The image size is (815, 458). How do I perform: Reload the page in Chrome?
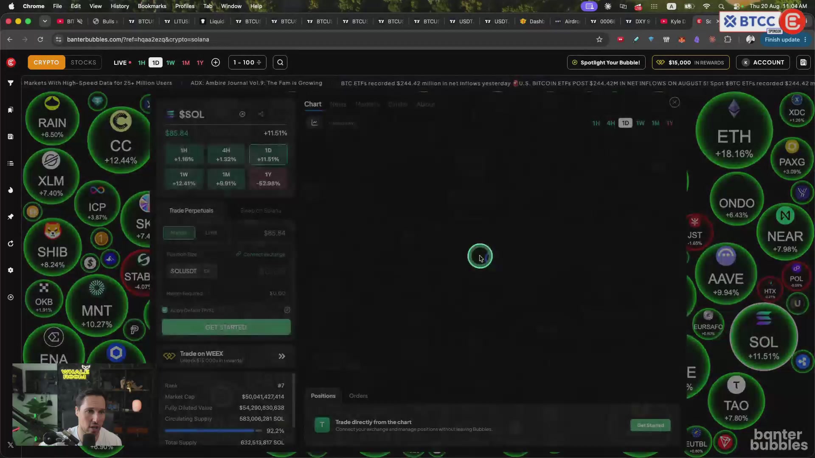40,39
